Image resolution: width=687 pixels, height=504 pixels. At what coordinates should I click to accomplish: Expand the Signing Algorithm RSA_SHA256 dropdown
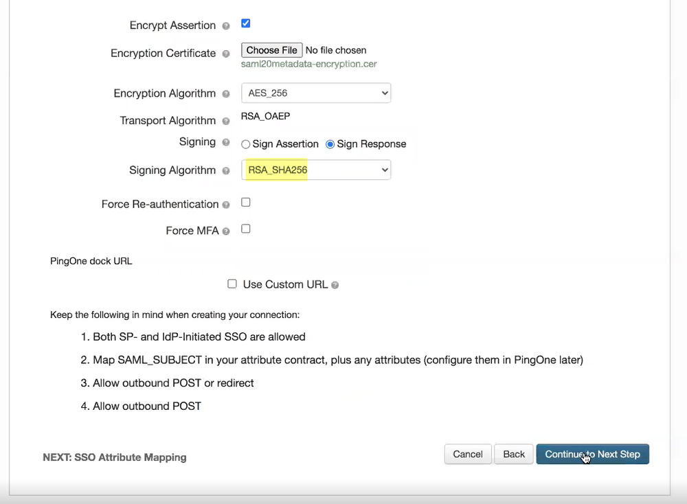point(316,170)
